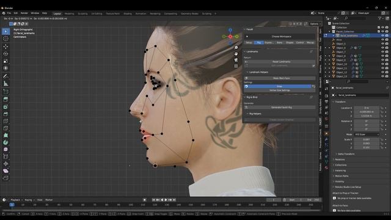Click the Reset Landmarks button
The image size is (391, 220).
coord(280,62)
